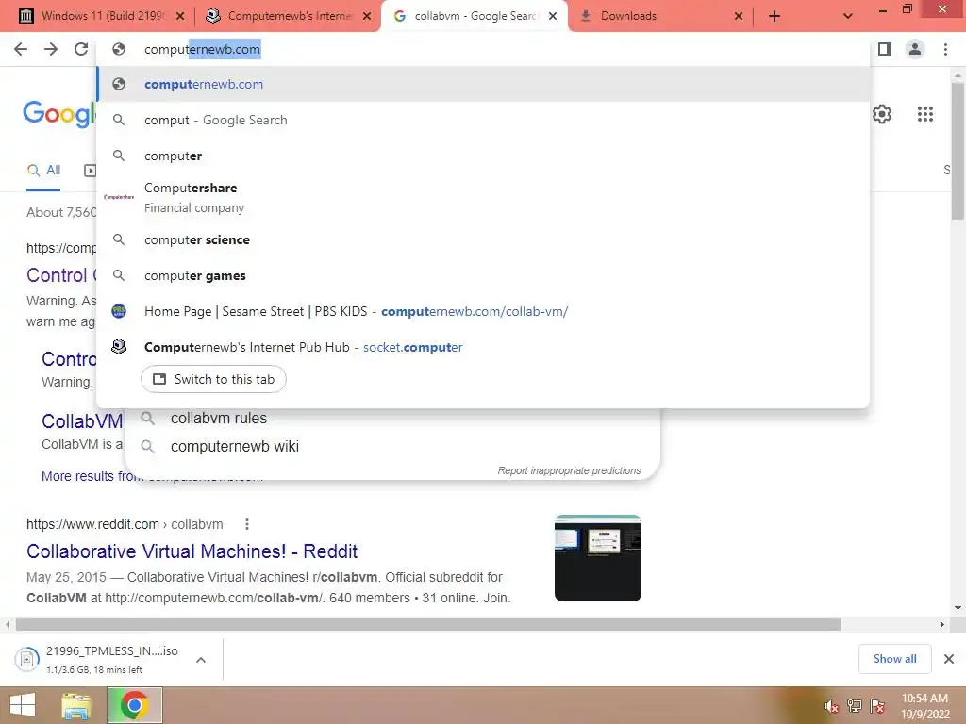Click the vertical page scrollbar
This screenshot has height=724, width=966.
coord(958,151)
